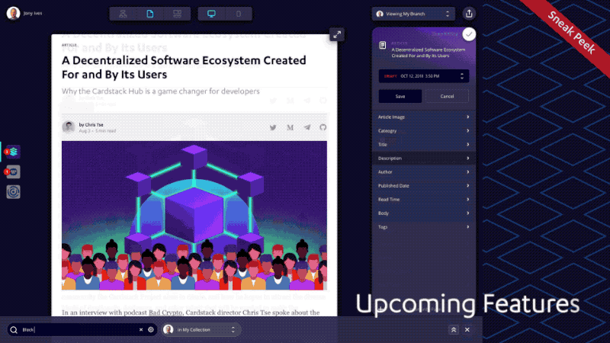The width and height of the screenshot is (610, 343).
Task: Click the author's Twitter icon
Action: [273, 127]
